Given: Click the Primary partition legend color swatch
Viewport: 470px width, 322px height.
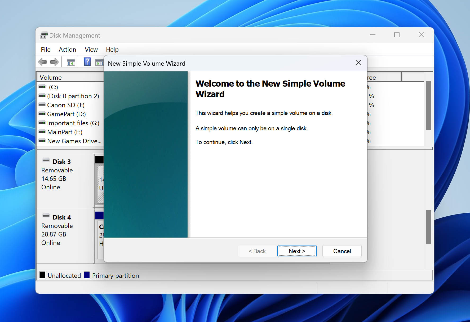Looking at the screenshot, I should point(87,275).
